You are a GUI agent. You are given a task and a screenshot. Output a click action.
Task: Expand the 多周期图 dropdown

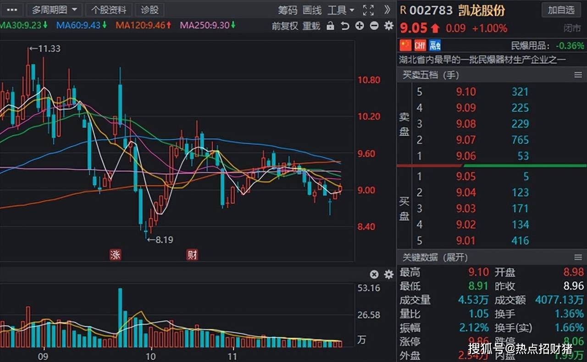[54, 10]
